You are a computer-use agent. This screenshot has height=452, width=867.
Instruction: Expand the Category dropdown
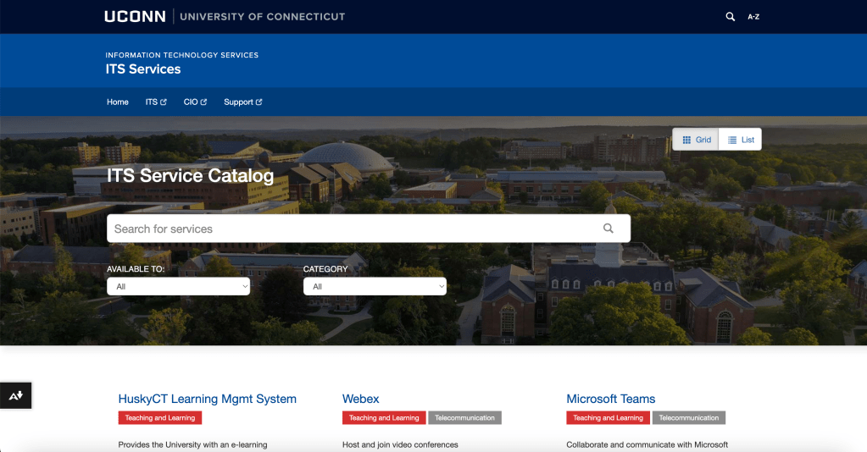pyautogui.click(x=375, y=287)
